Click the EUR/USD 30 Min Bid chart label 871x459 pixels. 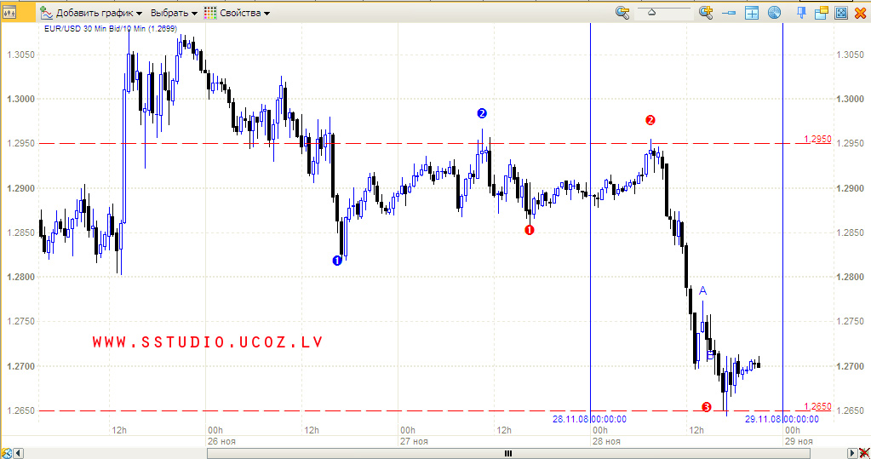111,28
